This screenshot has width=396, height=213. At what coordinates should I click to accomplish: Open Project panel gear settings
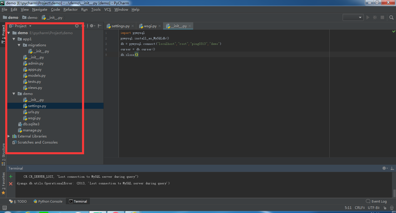click(x=92, y=26)
